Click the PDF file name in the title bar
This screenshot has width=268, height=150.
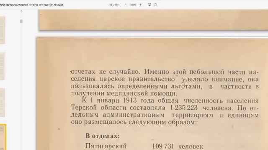(31, 5)
